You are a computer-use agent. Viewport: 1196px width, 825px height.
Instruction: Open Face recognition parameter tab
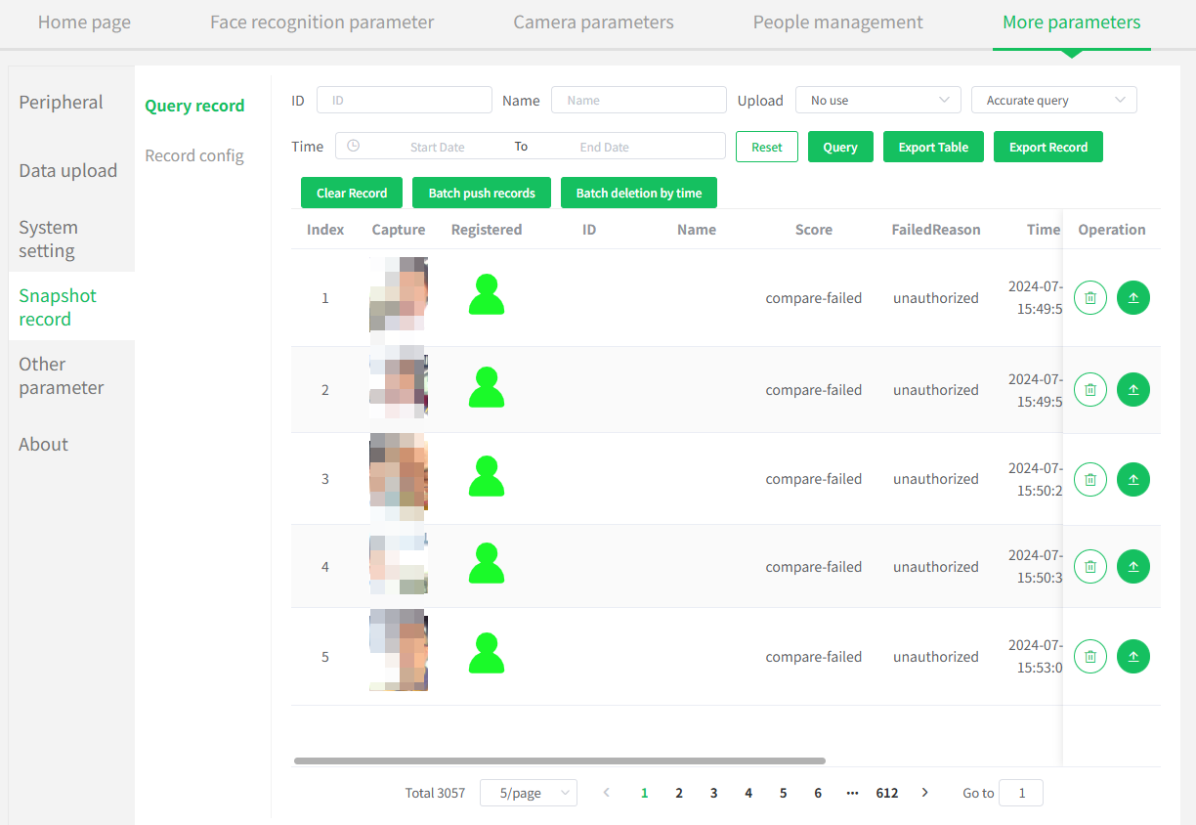[x=322, y=22]
